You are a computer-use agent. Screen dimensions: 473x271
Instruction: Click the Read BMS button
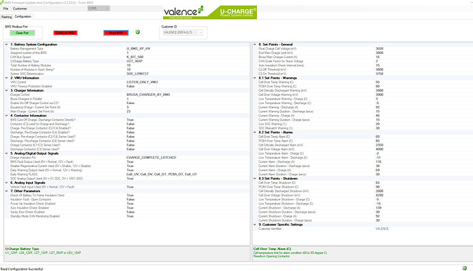coord(116,33)
